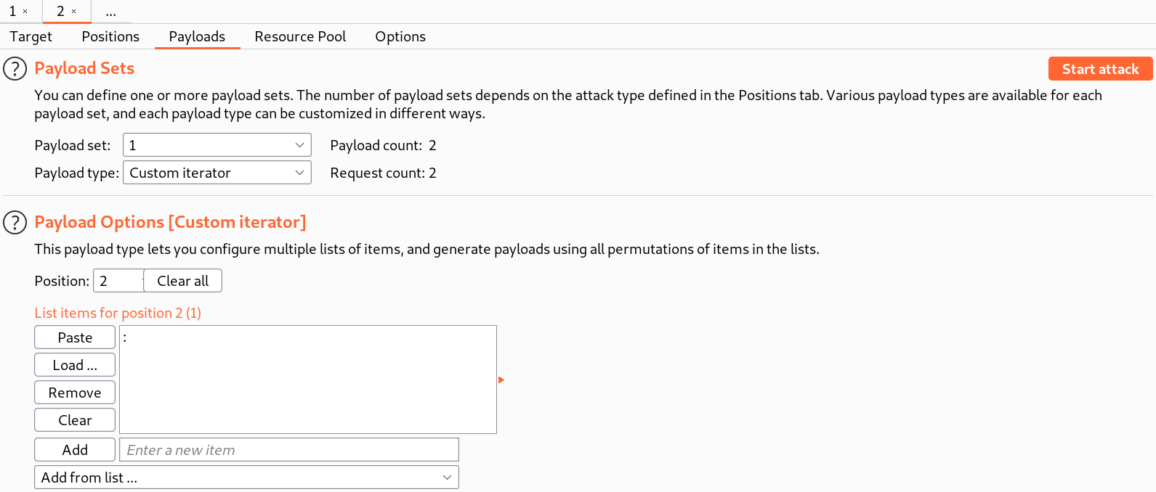Image resolution: width=1156 pixels, height=492 pixels.
Task: Focus the Enter a new item field
Action: point(289,450)
